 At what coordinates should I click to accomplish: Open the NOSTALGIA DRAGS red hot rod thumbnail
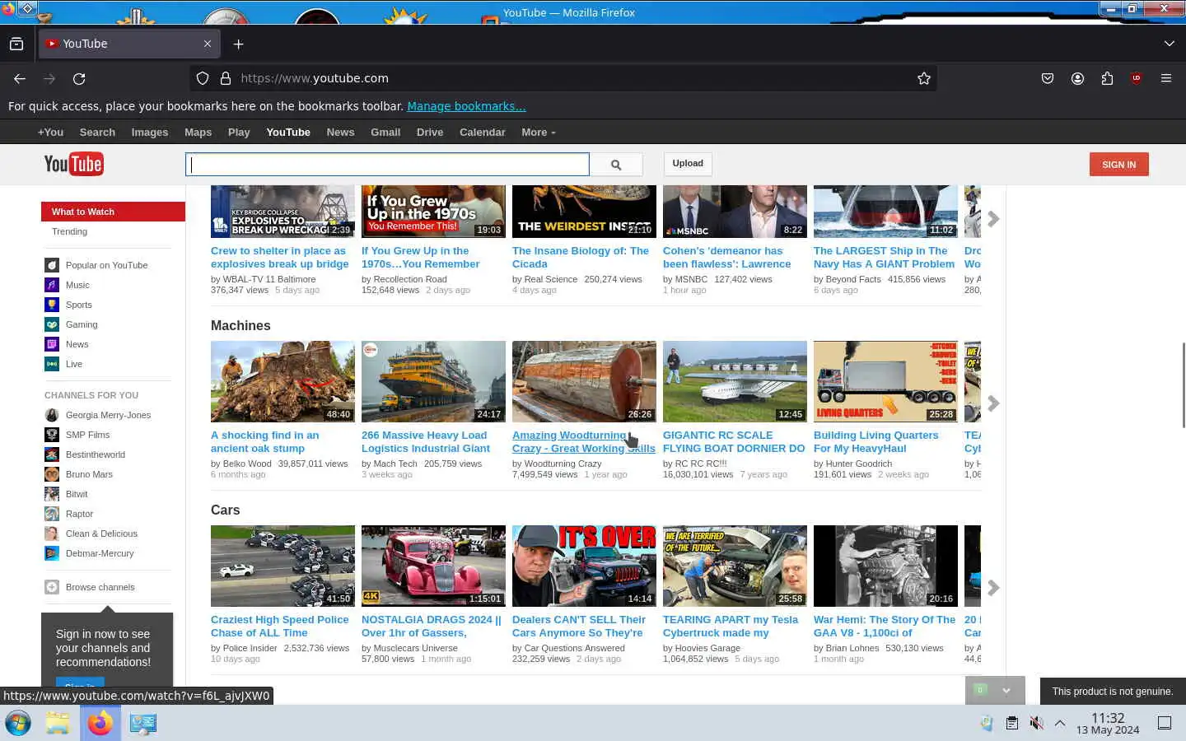(x=433, y=566)
